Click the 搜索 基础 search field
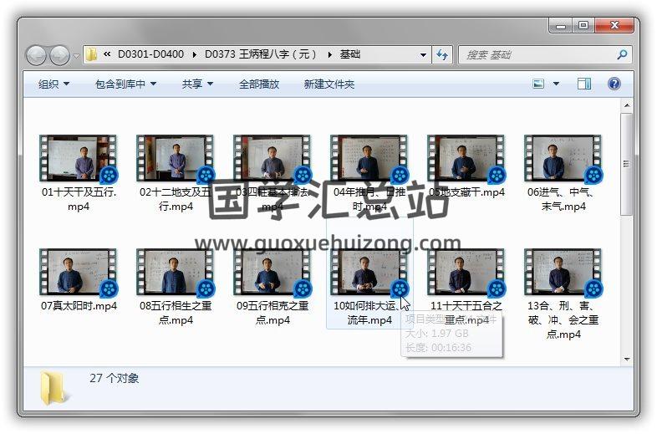The height and width of the screenshot is (434, 657). pos(535,54)
